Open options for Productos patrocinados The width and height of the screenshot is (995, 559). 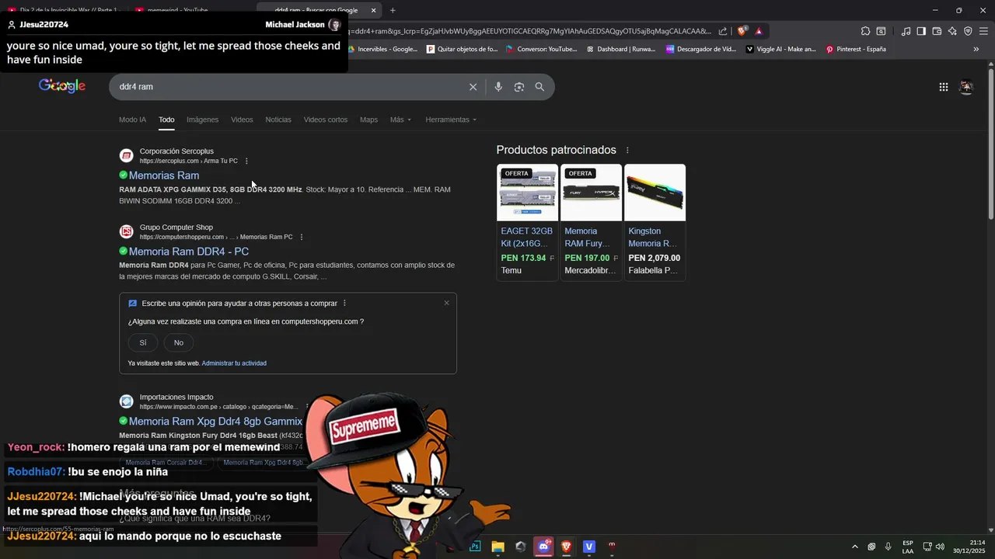627,150
